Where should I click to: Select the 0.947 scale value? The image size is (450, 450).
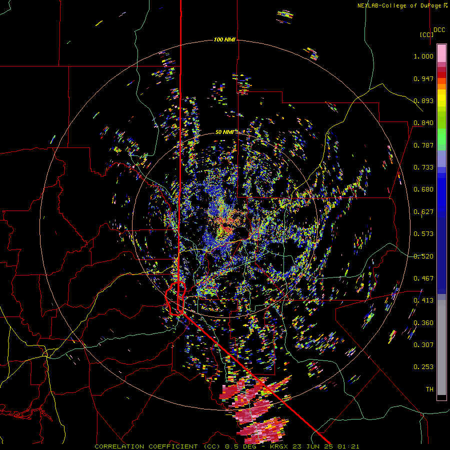click(x=423, y=78)
